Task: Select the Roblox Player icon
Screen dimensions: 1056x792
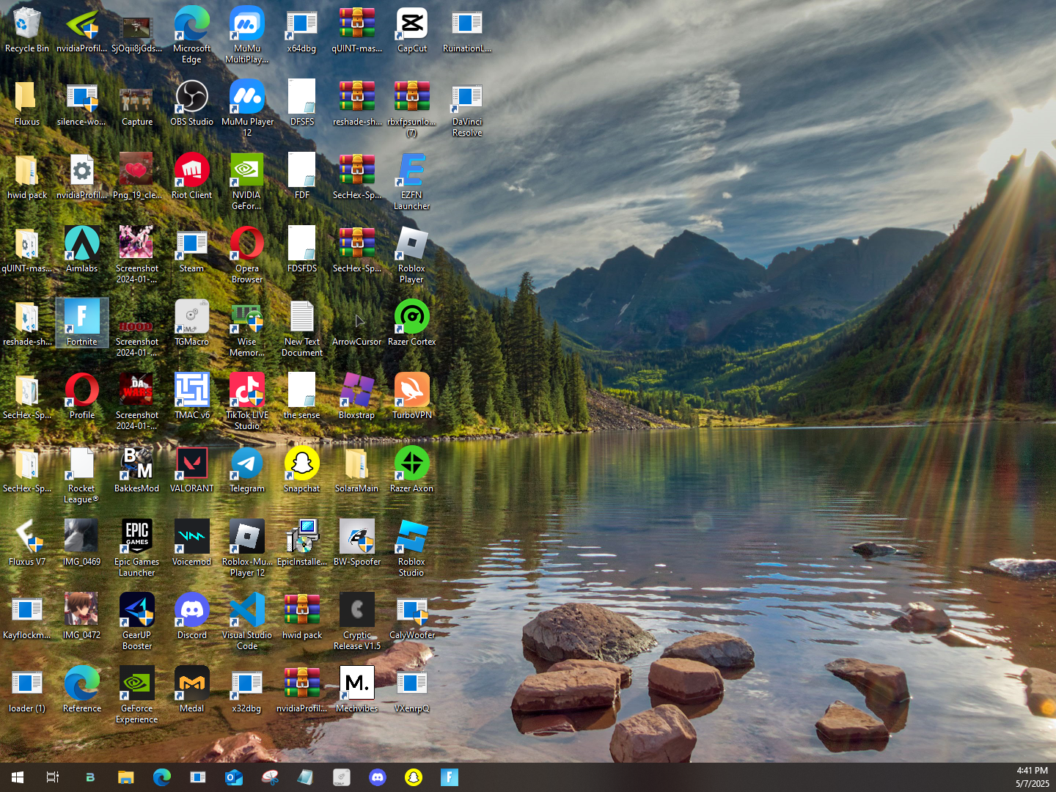Action: (x=412, y=255)
